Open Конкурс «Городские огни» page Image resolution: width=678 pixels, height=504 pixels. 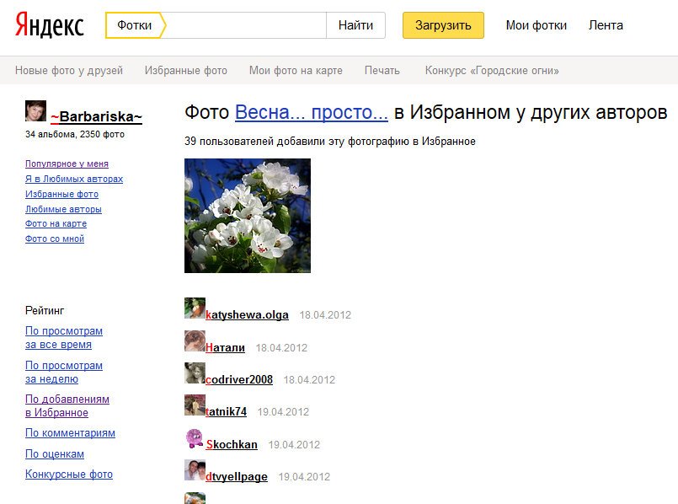point(492,70)
